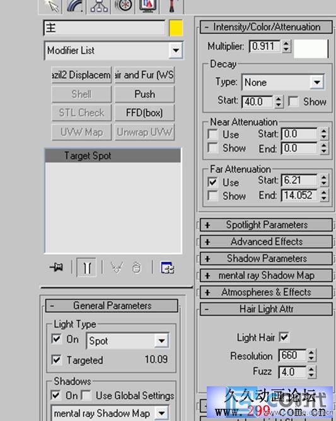Toggle the Targeted checkbox
The width and height of the screenshot is (336, 421).
[56, 360]
